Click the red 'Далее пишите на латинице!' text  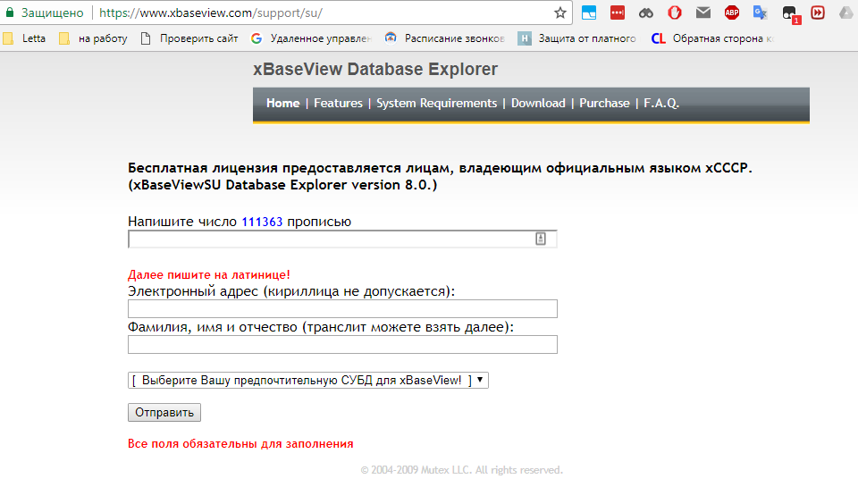(x=209, y=274)
